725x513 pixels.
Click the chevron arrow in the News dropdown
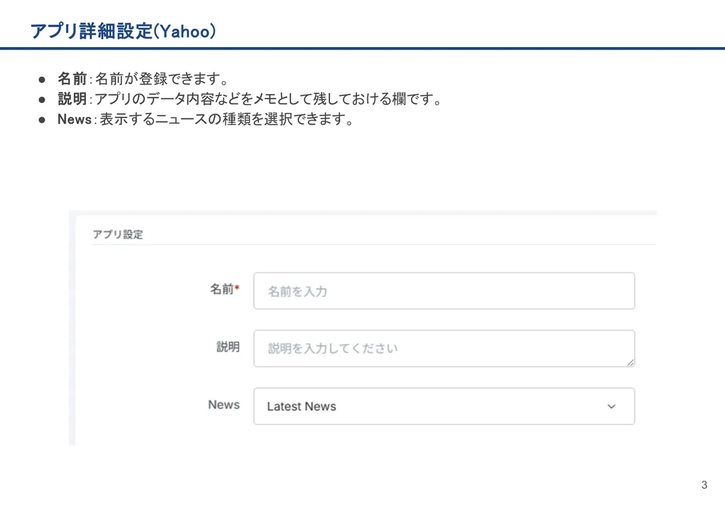tap(611, 407)
